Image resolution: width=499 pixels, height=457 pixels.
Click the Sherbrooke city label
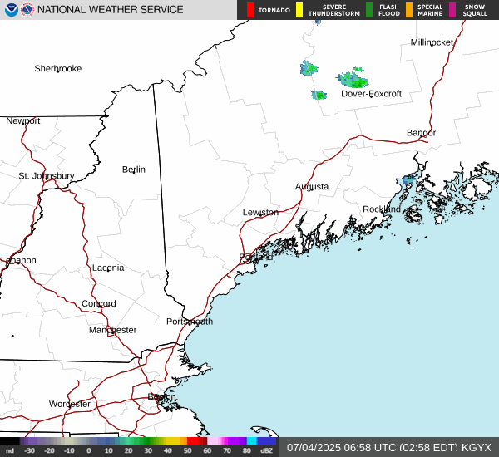[58, 68]
